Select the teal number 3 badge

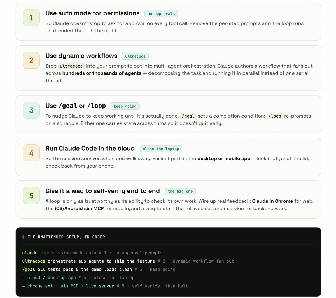point(31,110)
